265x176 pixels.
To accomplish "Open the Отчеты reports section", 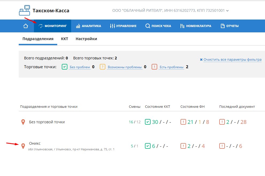I will pyautogui.click(x=229, y=26).
